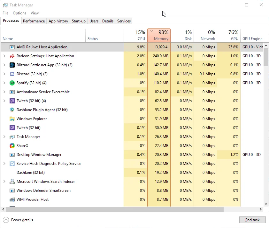Sort processes by GPU column
269x228 pixels.
click(x=229, y=36)
